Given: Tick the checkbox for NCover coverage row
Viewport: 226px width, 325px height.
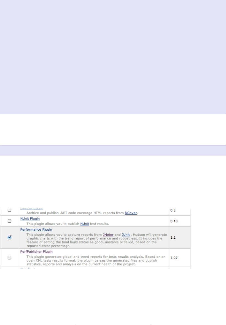Looking at the screenshot, I should point(9,210).
